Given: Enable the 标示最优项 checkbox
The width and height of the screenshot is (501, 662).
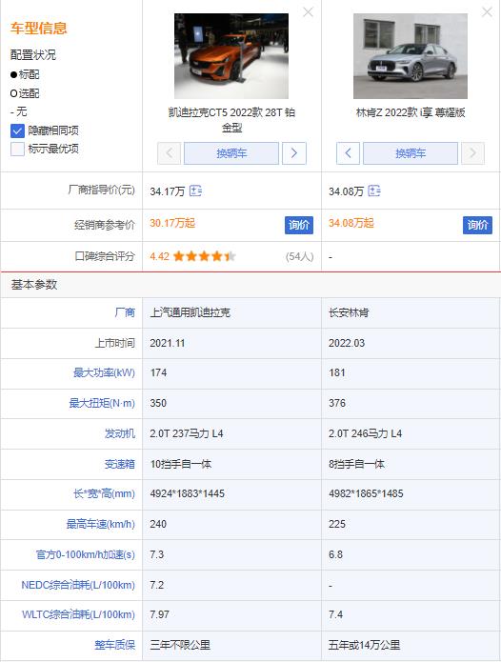Looking at the screenshot, I should tap(17, 149).
